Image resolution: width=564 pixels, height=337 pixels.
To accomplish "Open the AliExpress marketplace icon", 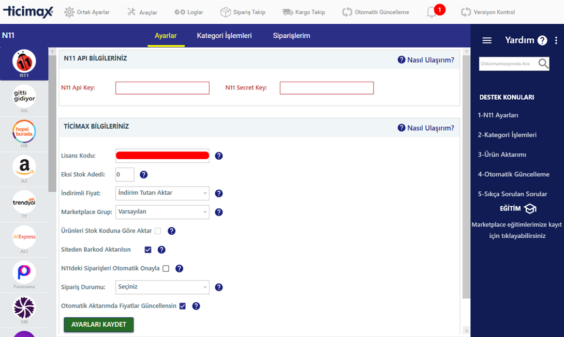I will (x=24, y=237).
